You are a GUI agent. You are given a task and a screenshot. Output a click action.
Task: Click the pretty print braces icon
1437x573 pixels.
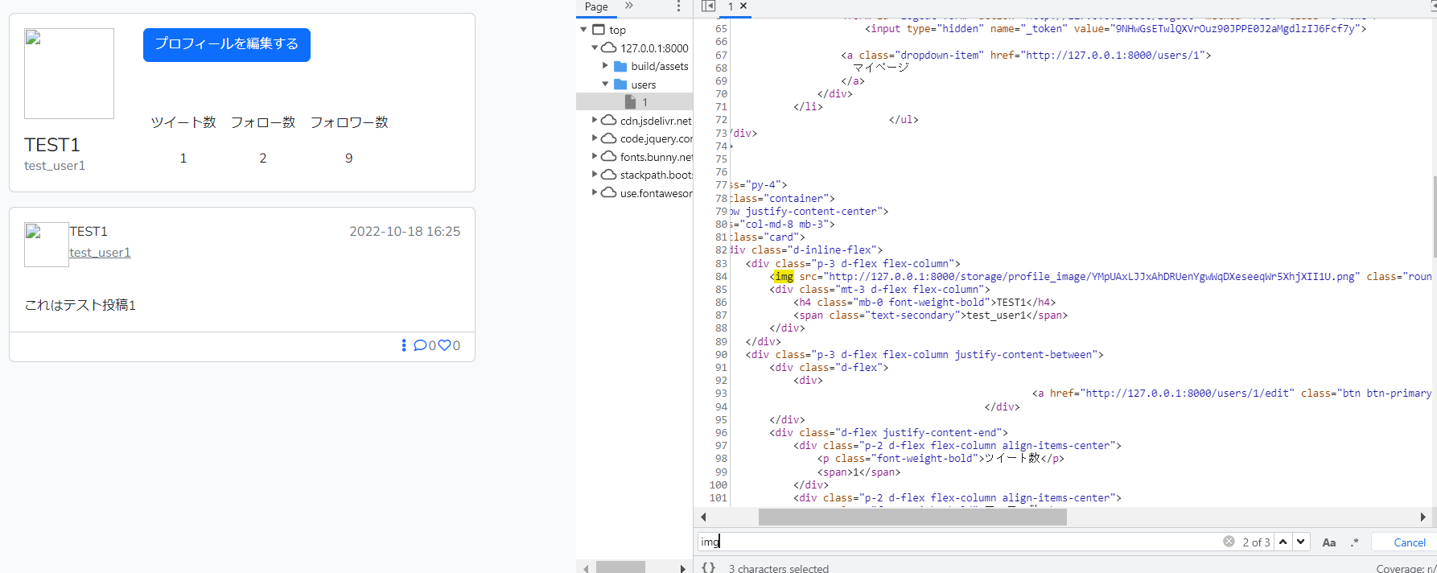pos(708,567)
